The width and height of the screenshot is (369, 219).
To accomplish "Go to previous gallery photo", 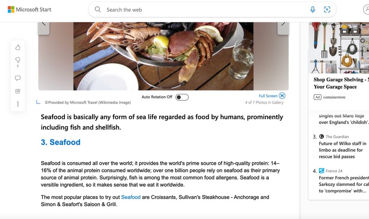I will [x=44, y=24].
